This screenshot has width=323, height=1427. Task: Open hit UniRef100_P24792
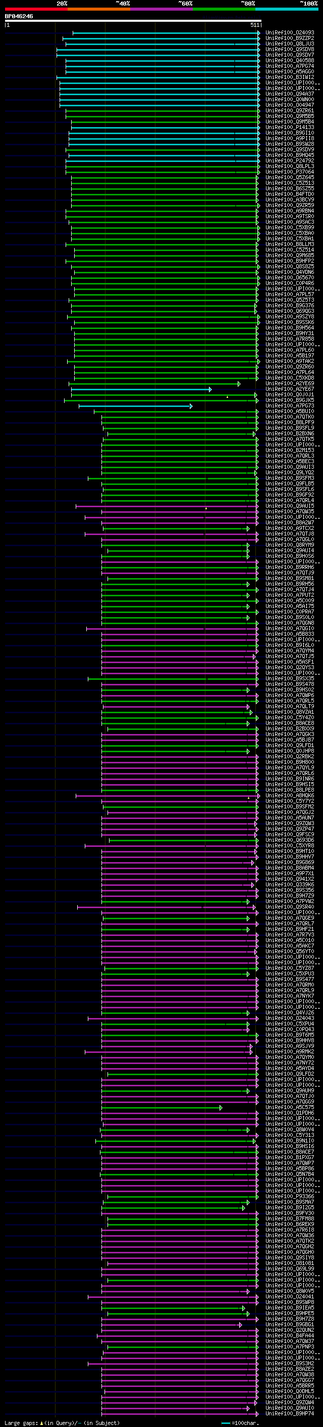tap(290, 160)
